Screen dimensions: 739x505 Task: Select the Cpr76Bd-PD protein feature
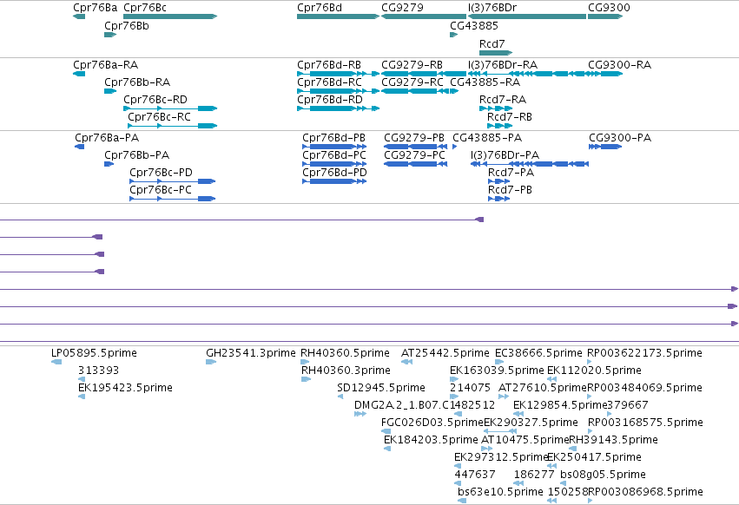pyautogui.click(x=334, y=181)
